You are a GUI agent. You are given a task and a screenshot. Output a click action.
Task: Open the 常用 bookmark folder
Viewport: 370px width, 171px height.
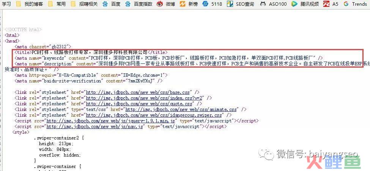(57, 4)
